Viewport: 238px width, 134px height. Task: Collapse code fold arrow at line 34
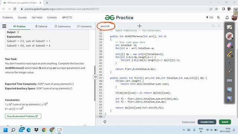[x=103, y=39]
